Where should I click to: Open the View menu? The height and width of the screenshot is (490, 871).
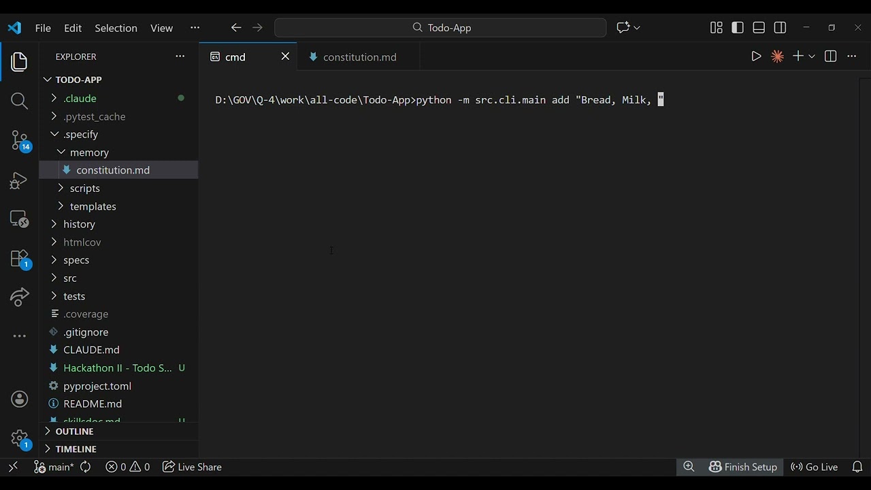161,28
